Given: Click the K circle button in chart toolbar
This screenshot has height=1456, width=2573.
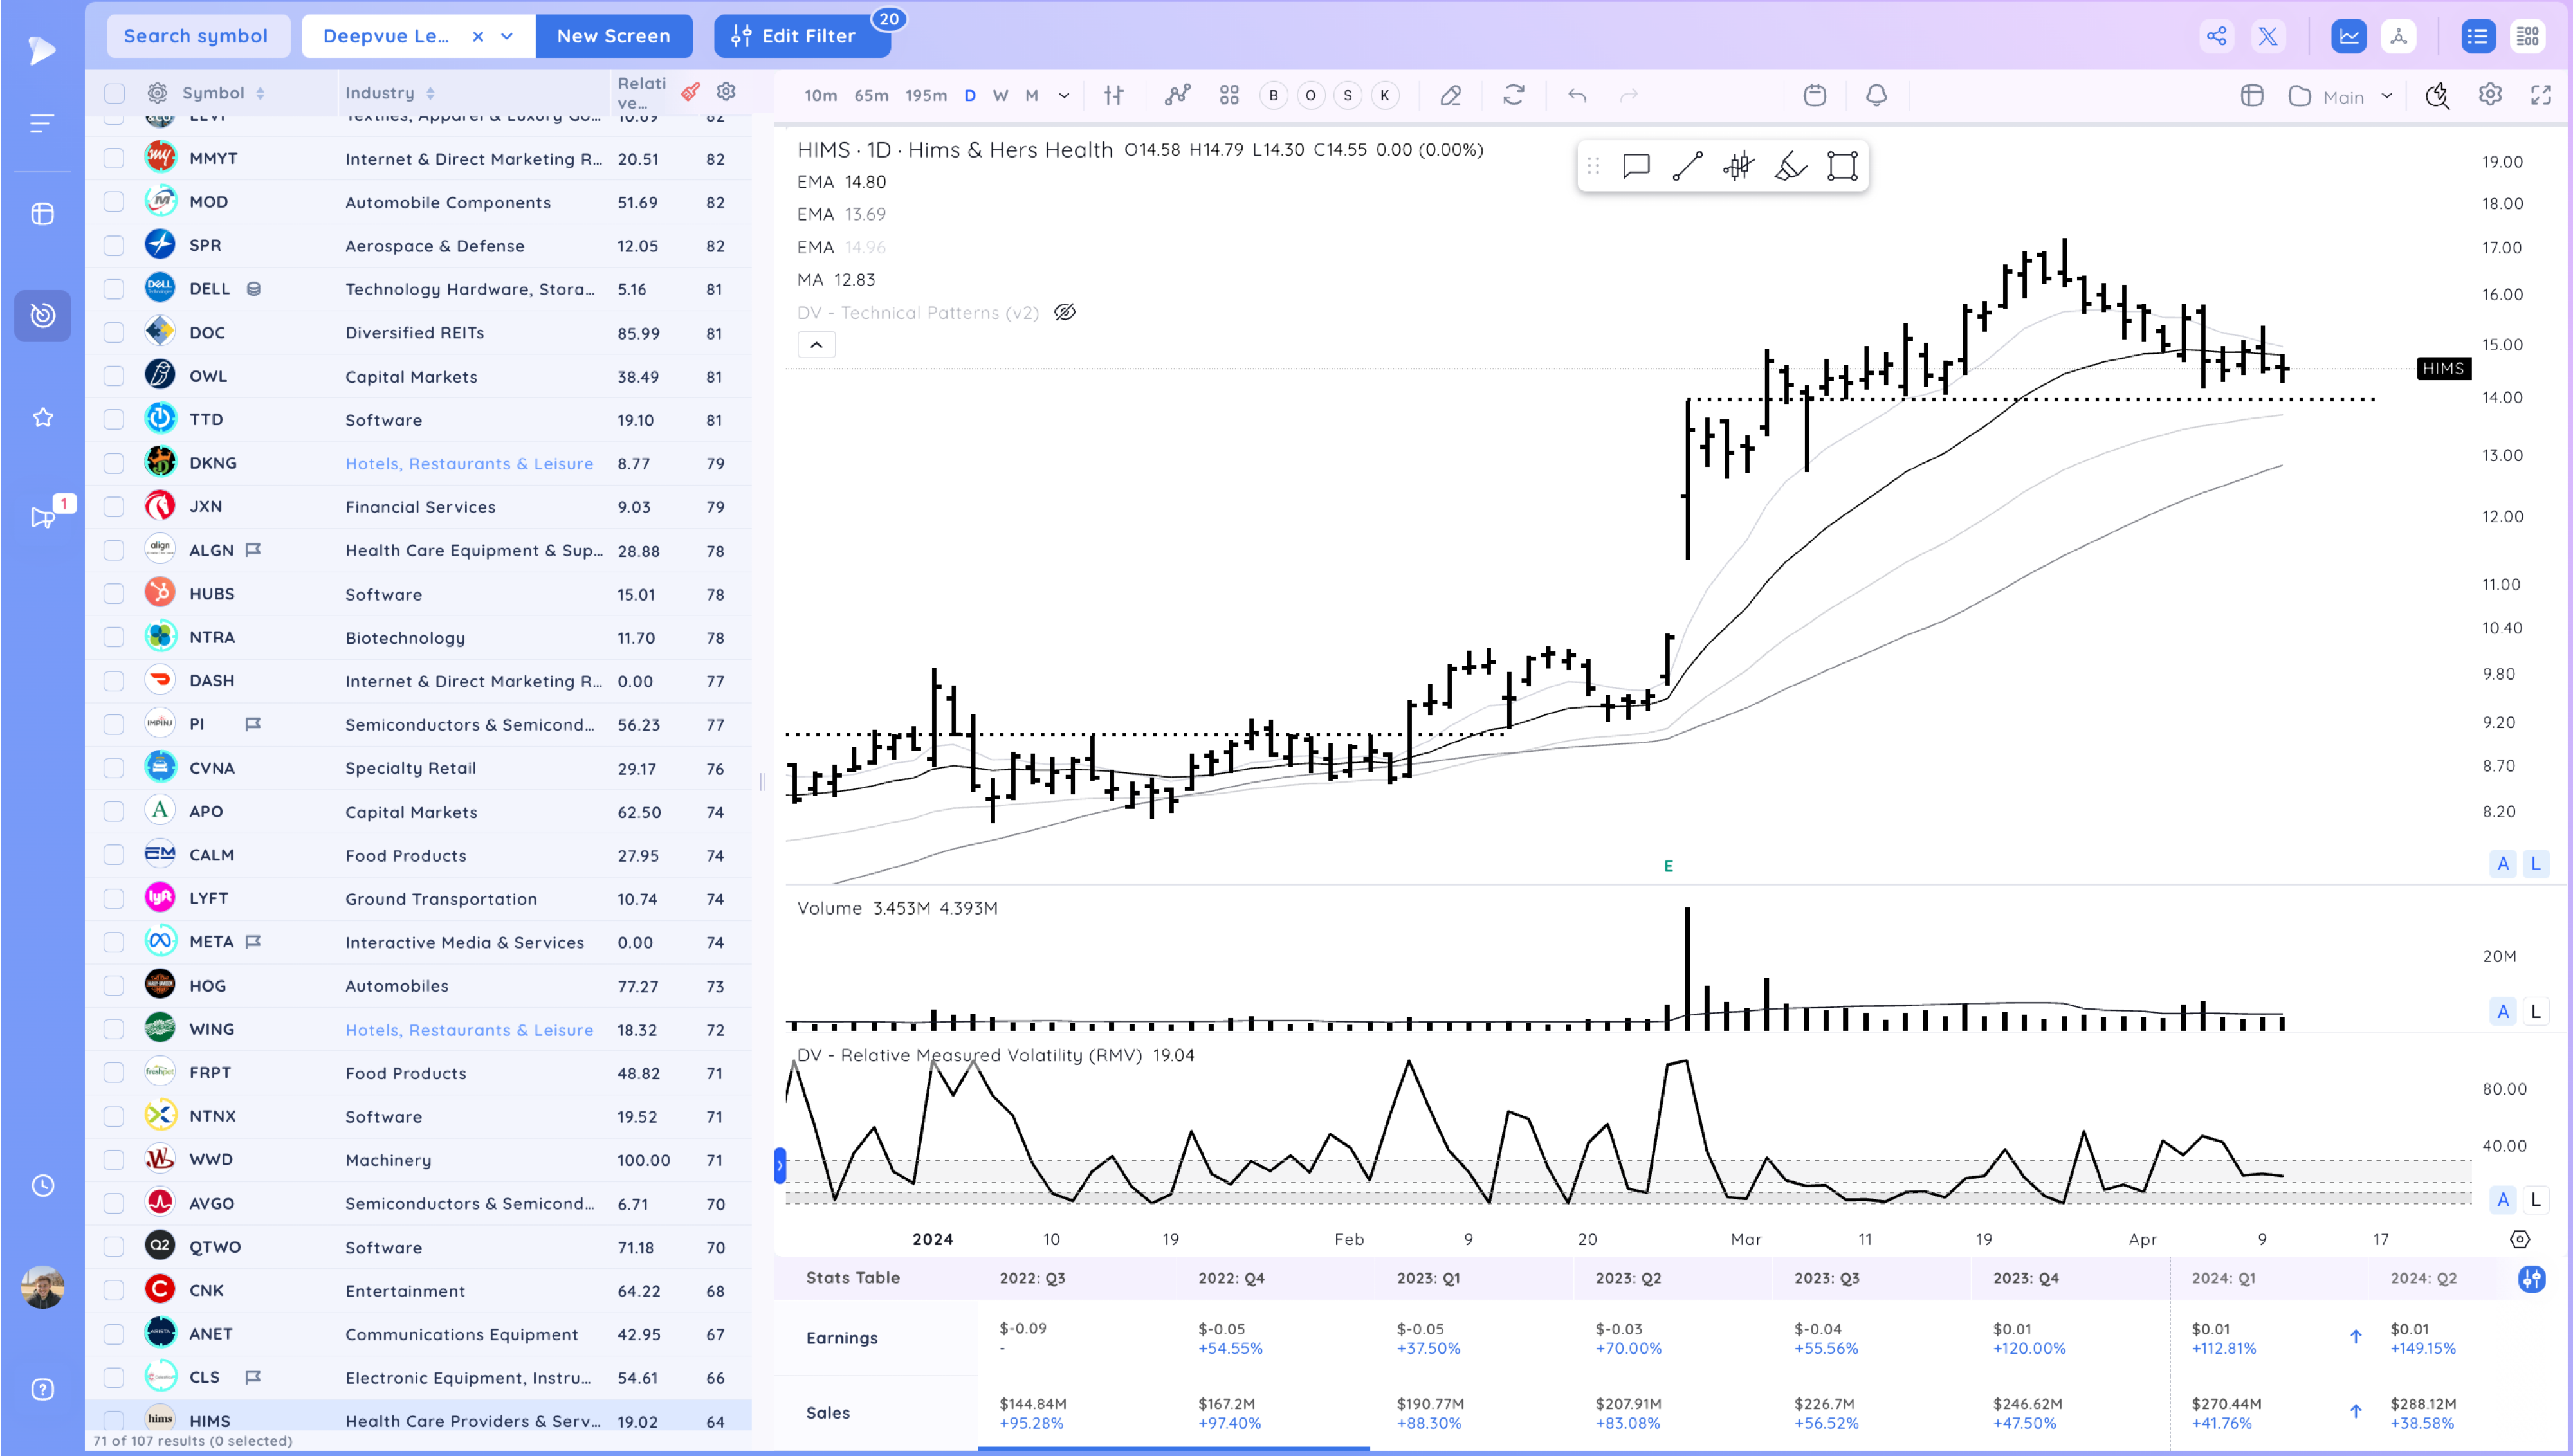Looking at the screenshot, I should click(x=1384, y=96).
